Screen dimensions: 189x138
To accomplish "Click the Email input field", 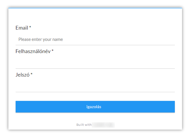I will tap(95, 39).
